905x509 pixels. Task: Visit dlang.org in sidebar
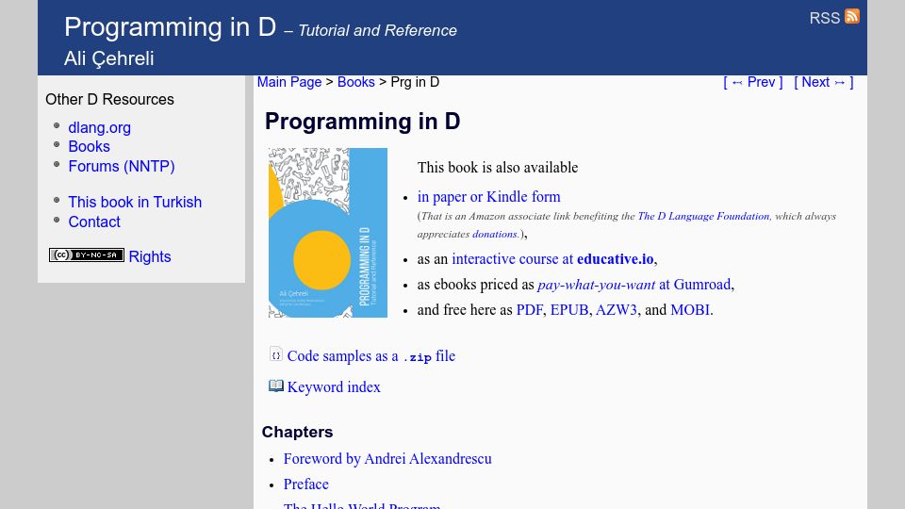click(99, 127)
